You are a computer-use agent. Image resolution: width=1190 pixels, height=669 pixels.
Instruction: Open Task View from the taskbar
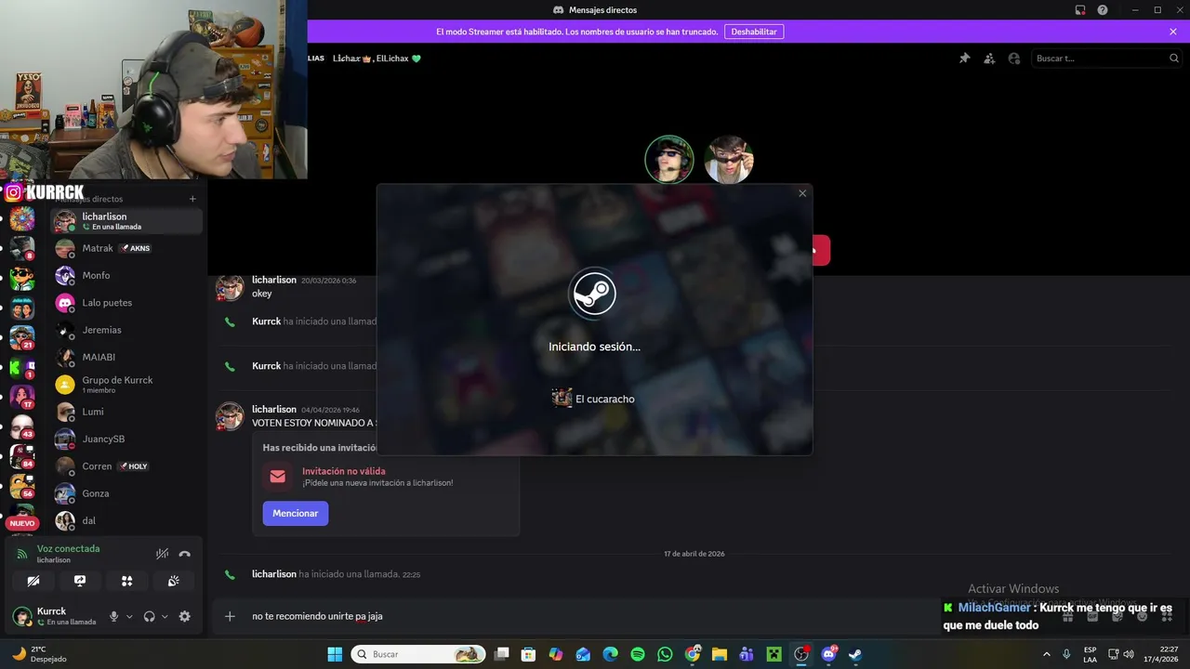coord(502,654)
